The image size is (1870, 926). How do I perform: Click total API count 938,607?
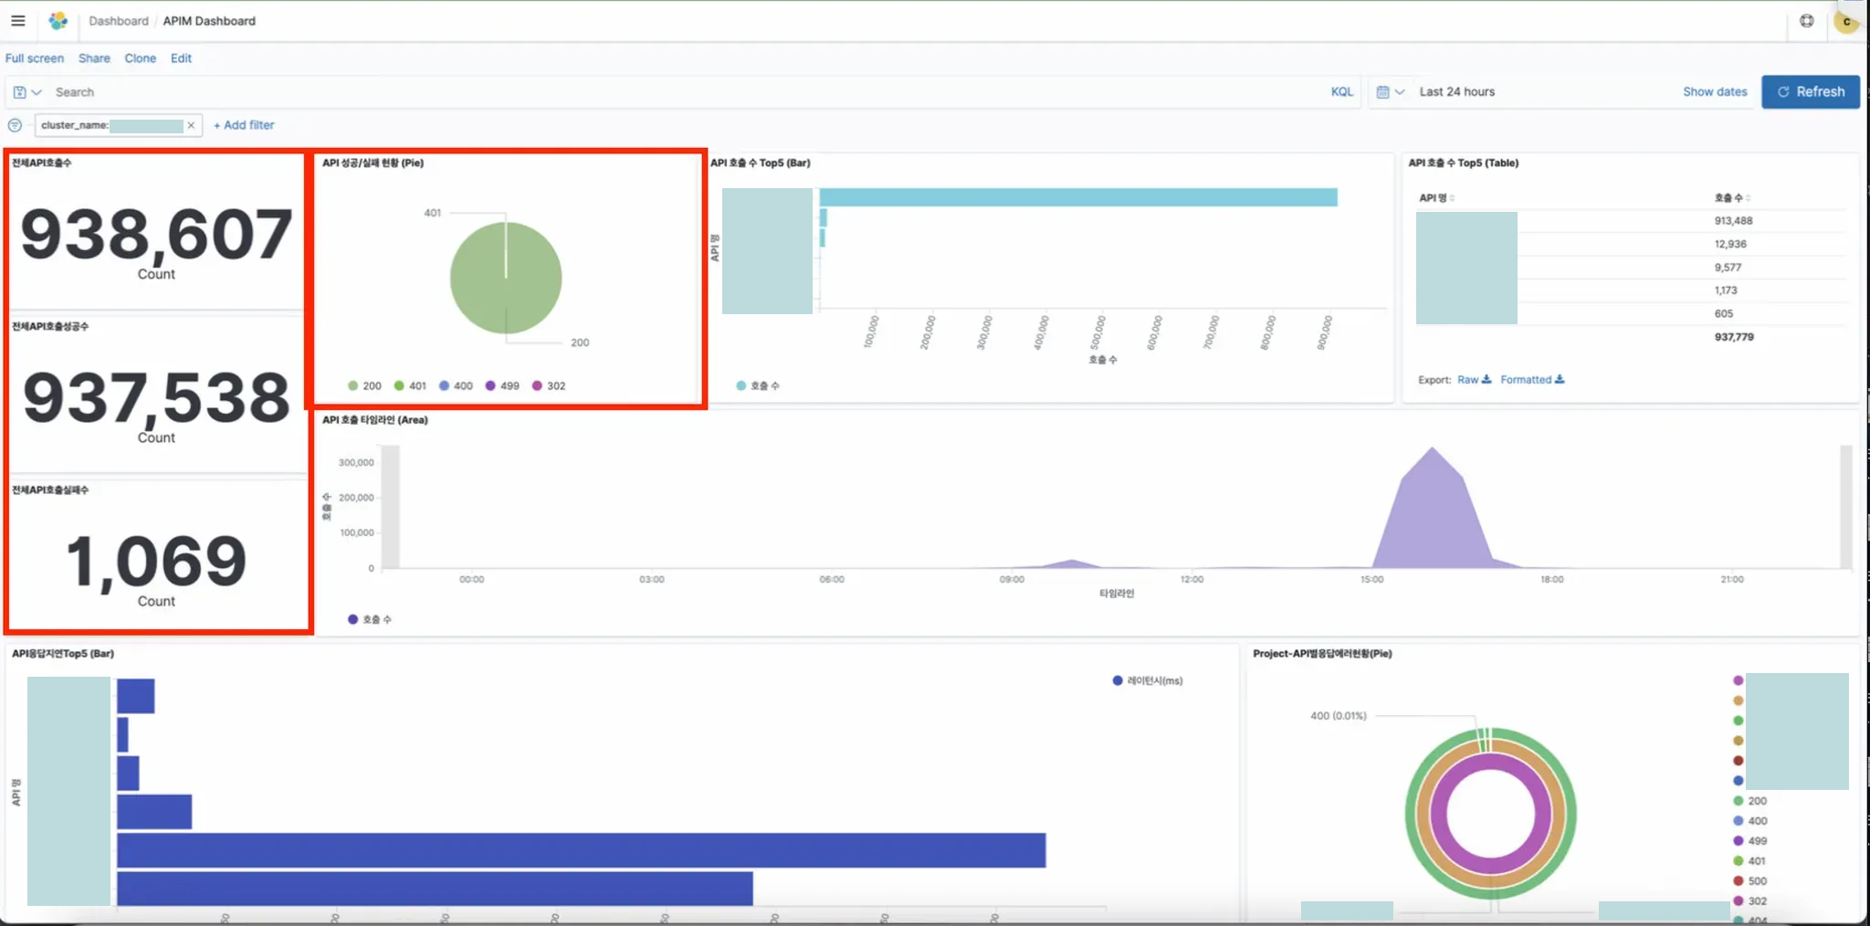click(156, 235)
